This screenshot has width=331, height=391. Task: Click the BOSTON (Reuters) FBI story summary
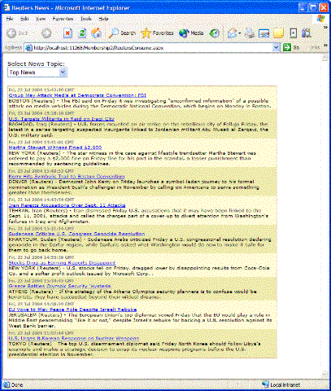[x=140, y=103]
